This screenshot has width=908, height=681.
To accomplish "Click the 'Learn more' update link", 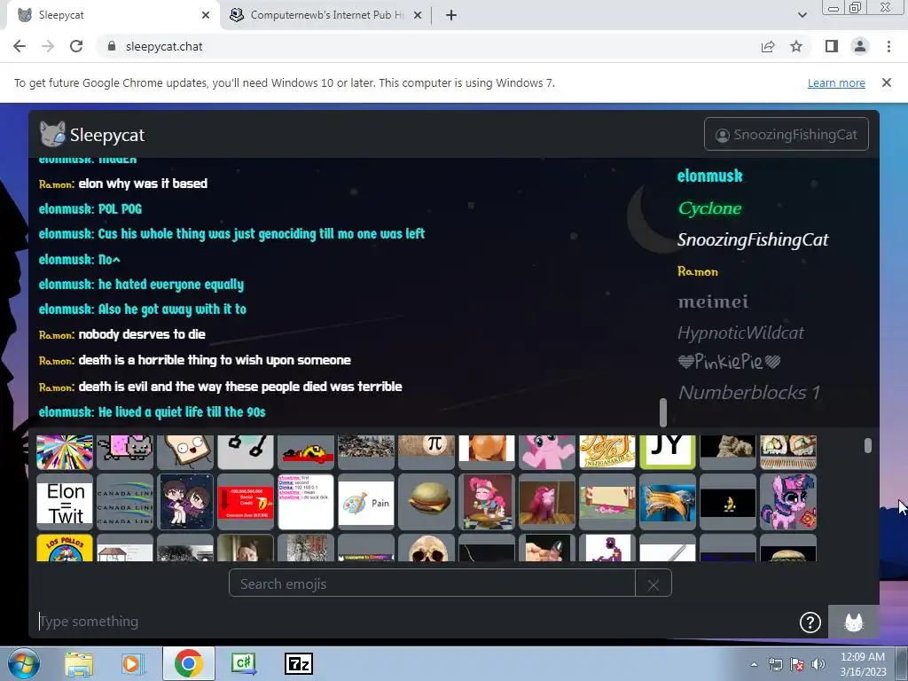I will tap(836, 82).
